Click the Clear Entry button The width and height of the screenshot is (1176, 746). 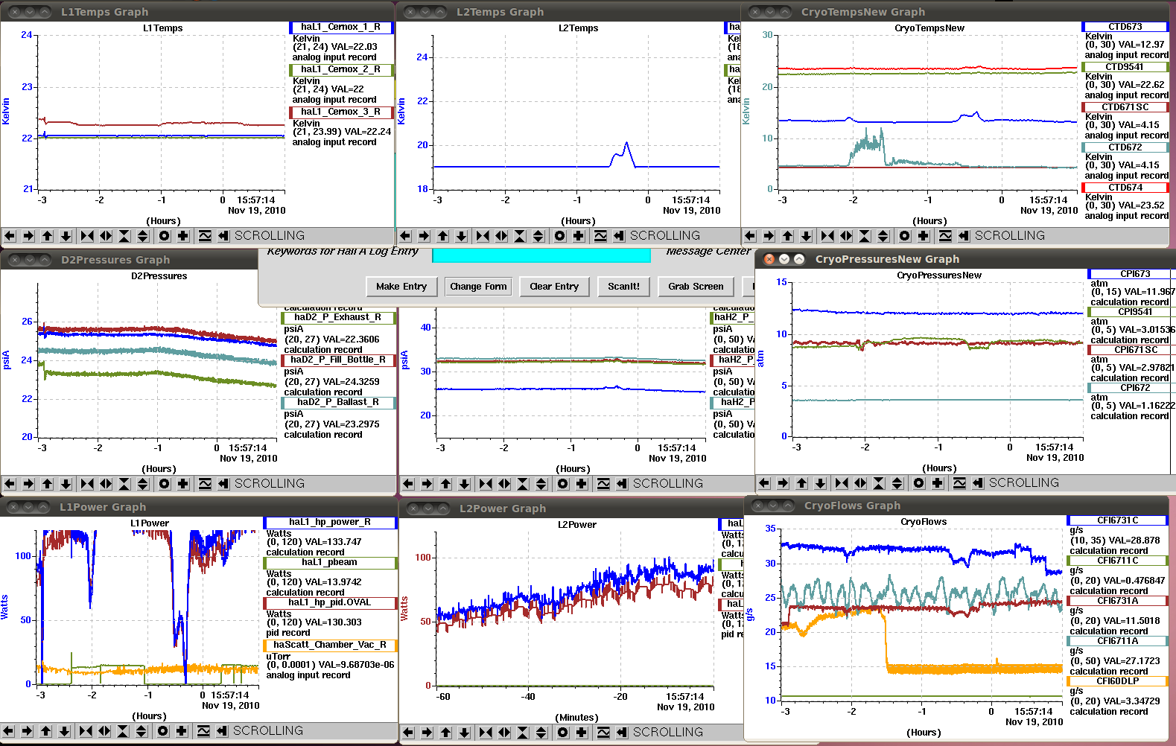pos(554,287)
